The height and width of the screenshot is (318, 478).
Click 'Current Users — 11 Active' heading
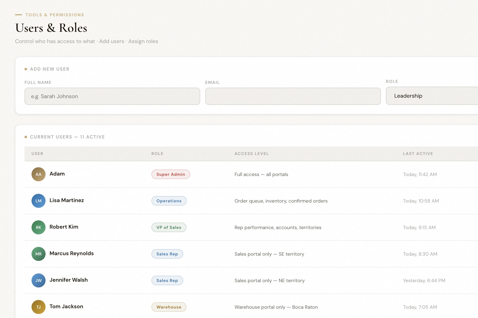(x=67, y=137)
